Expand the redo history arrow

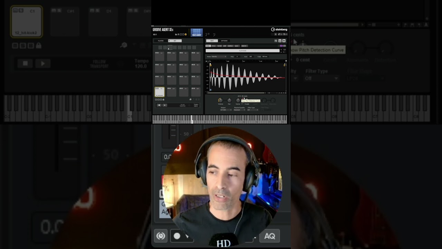point(287,34)
